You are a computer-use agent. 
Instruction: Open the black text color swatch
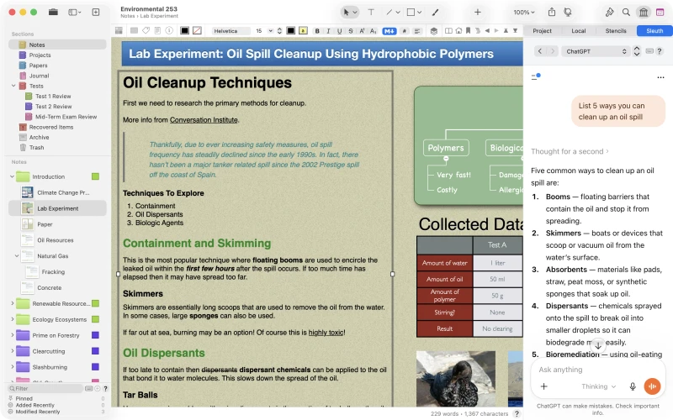290,31
